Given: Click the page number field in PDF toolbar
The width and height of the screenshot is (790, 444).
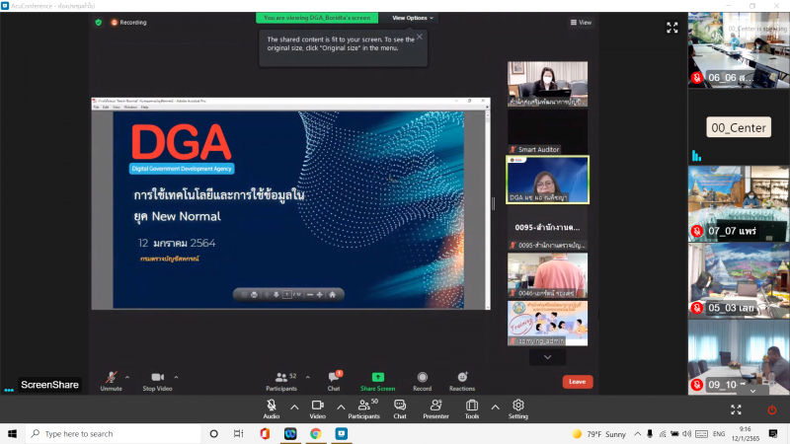Looking at the screenshot, I should pos(286,294).
